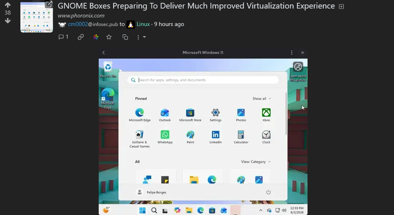394x215 pixels.
Task: Expand Show all pinned apps
Action: 261,99
